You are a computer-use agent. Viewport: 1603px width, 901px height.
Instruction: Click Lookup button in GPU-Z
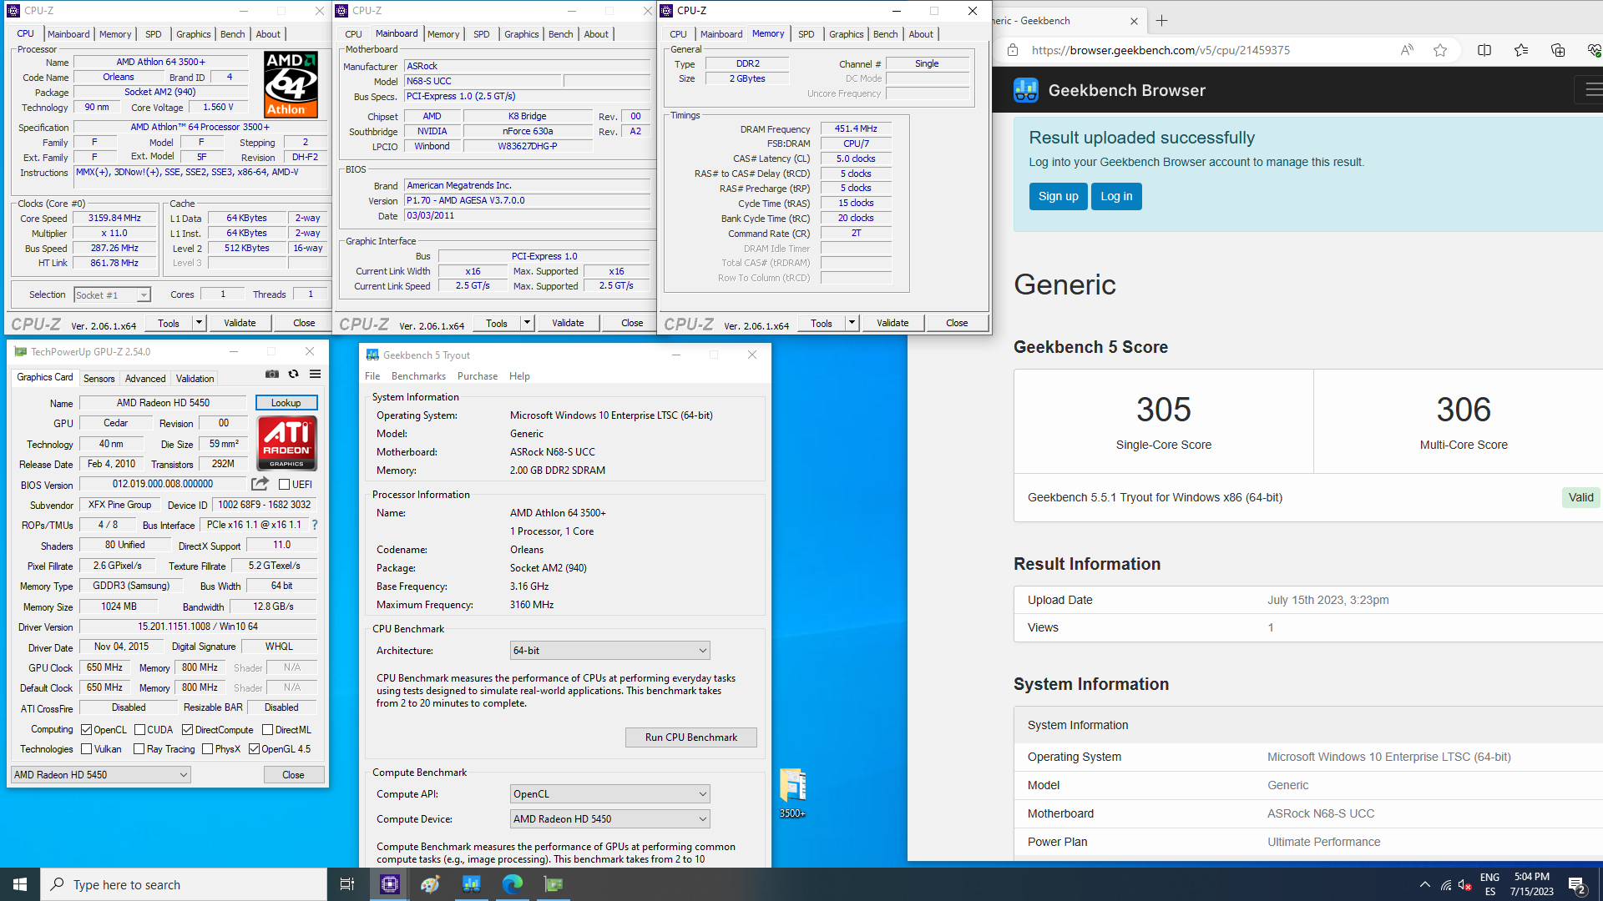[286, 403]
